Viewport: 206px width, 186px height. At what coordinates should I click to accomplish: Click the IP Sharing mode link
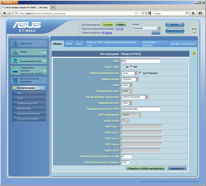pyautogui.click(x=107, y=32)
